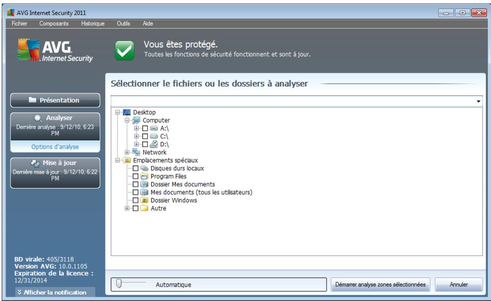Click the Présentation button

55,100
